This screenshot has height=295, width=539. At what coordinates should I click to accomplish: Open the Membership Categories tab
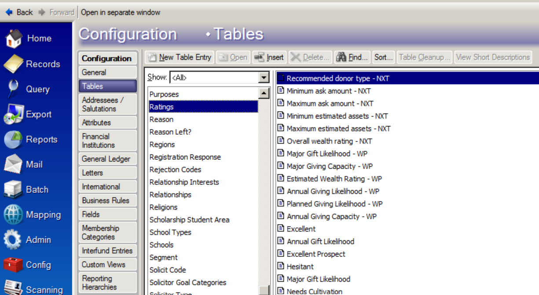click(x=108, y=232)
